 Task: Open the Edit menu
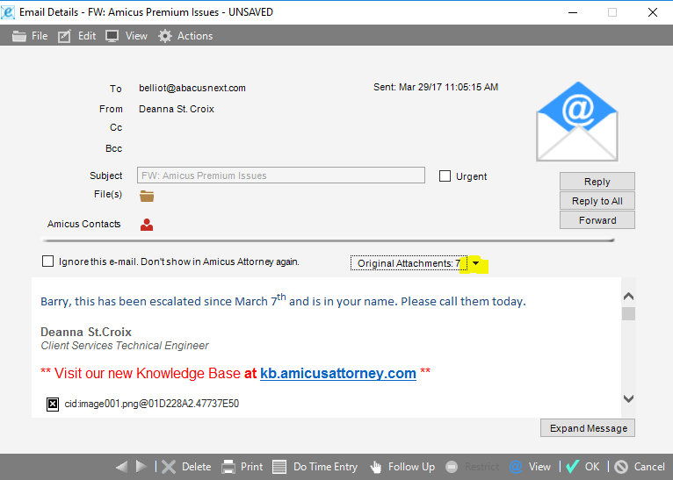[77, 36]
